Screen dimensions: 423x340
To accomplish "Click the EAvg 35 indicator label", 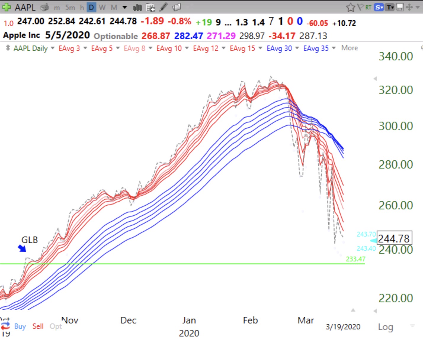I will tap(316, 48).
